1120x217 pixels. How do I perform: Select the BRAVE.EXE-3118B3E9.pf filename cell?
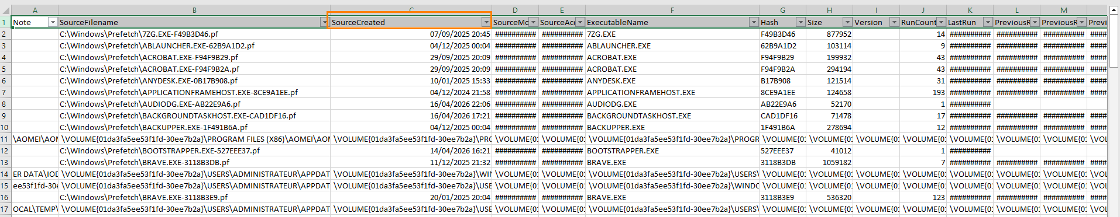(194, 197)
